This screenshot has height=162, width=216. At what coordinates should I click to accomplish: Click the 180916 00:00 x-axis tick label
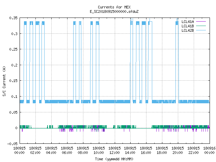pyautogui.click(x=209, y=151)
